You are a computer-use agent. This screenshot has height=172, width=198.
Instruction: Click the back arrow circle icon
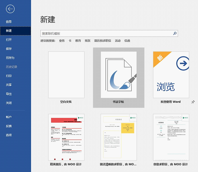[10, 9]
